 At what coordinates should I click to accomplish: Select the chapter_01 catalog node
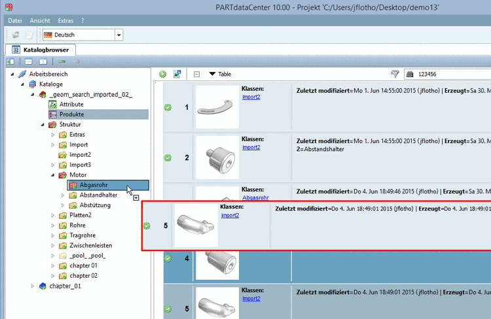pyautogui.click(x=65, y=286)
